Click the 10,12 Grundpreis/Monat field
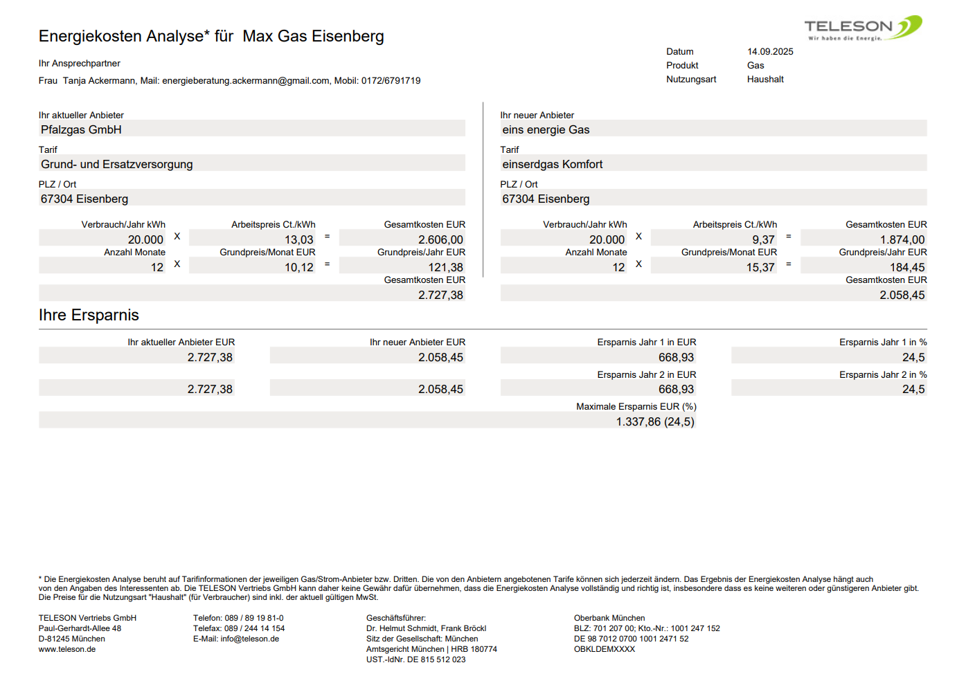Screen dimensions: 966x683 [x=298, y=267]
